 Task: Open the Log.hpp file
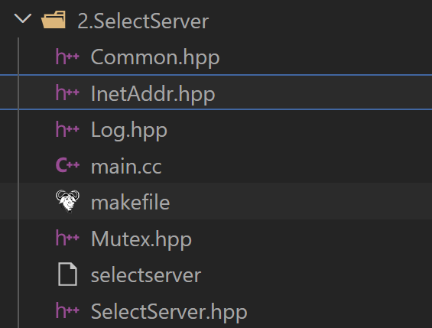point(129,131)
